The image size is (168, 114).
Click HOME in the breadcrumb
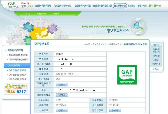(87, 44)
